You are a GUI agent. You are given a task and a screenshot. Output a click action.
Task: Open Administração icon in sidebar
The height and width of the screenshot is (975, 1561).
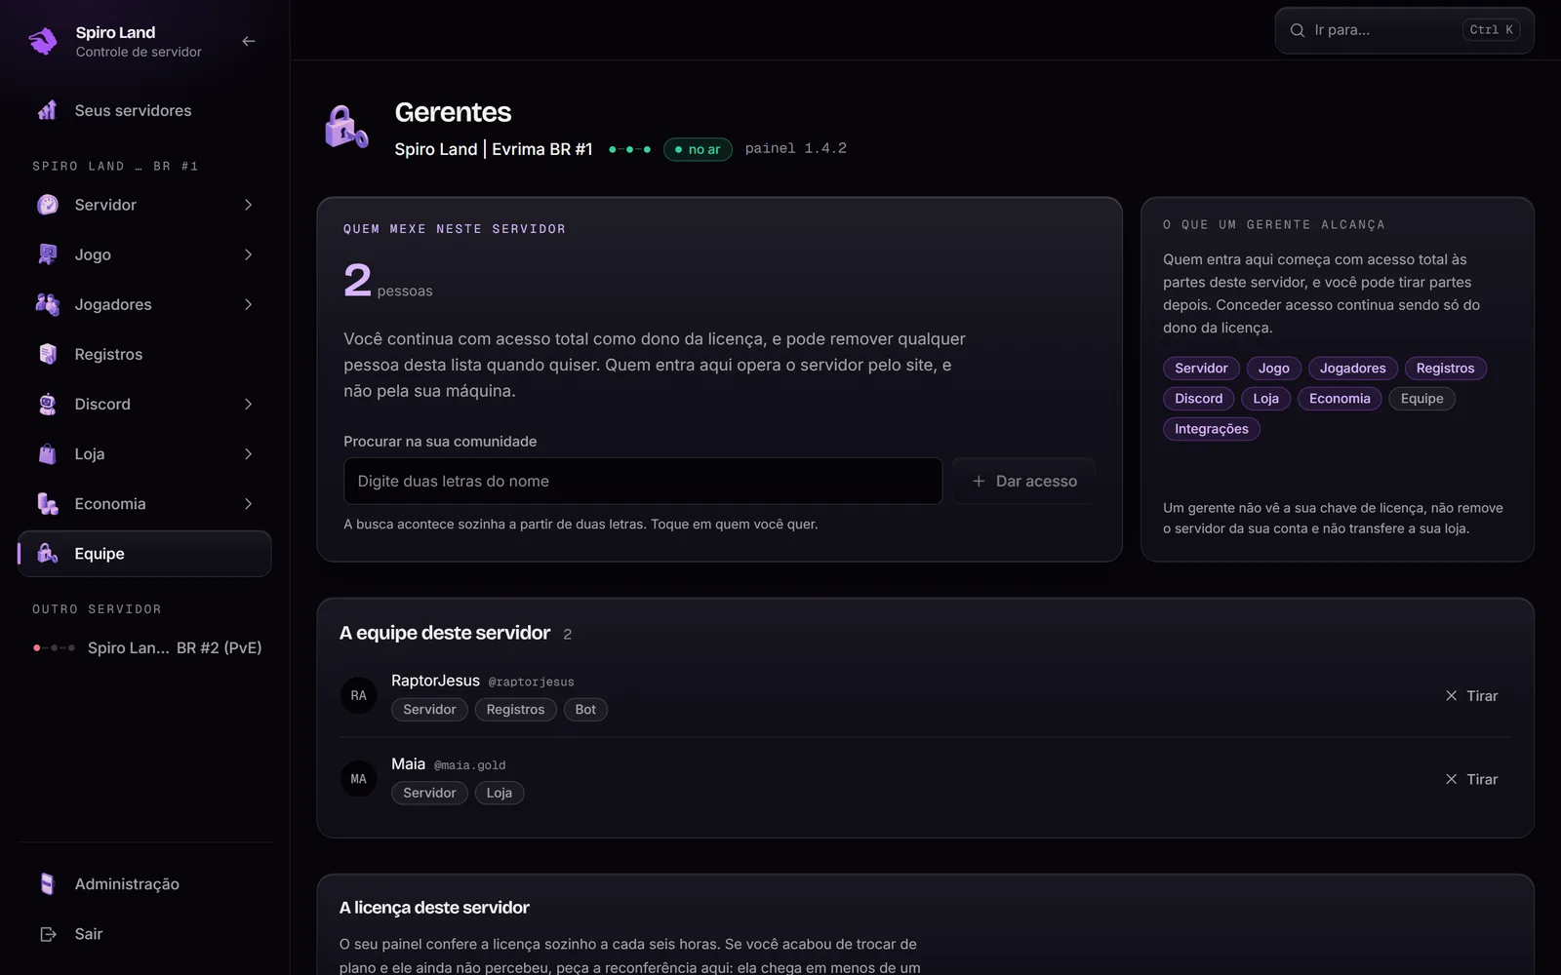pyautogui.click(x=47, y=883)
